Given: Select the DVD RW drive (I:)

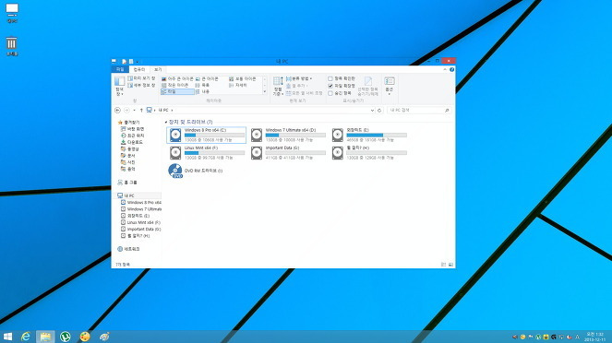Looking at the screenshot, I should (x=196, y=171).
